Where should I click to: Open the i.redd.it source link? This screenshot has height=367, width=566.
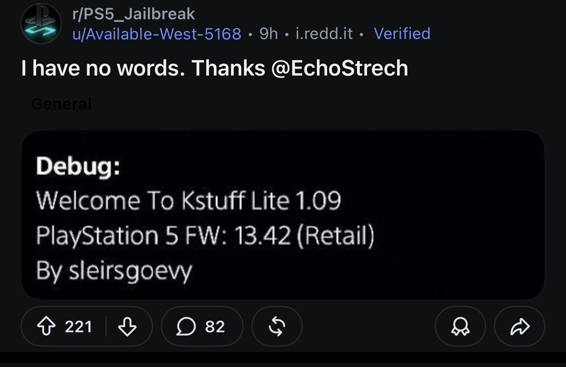324,33
